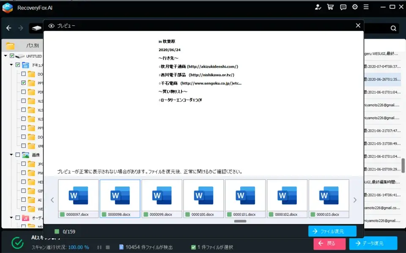Collapse the オーディオ tree node
This screenshot has height=253, width=406.
pos(11,217)
